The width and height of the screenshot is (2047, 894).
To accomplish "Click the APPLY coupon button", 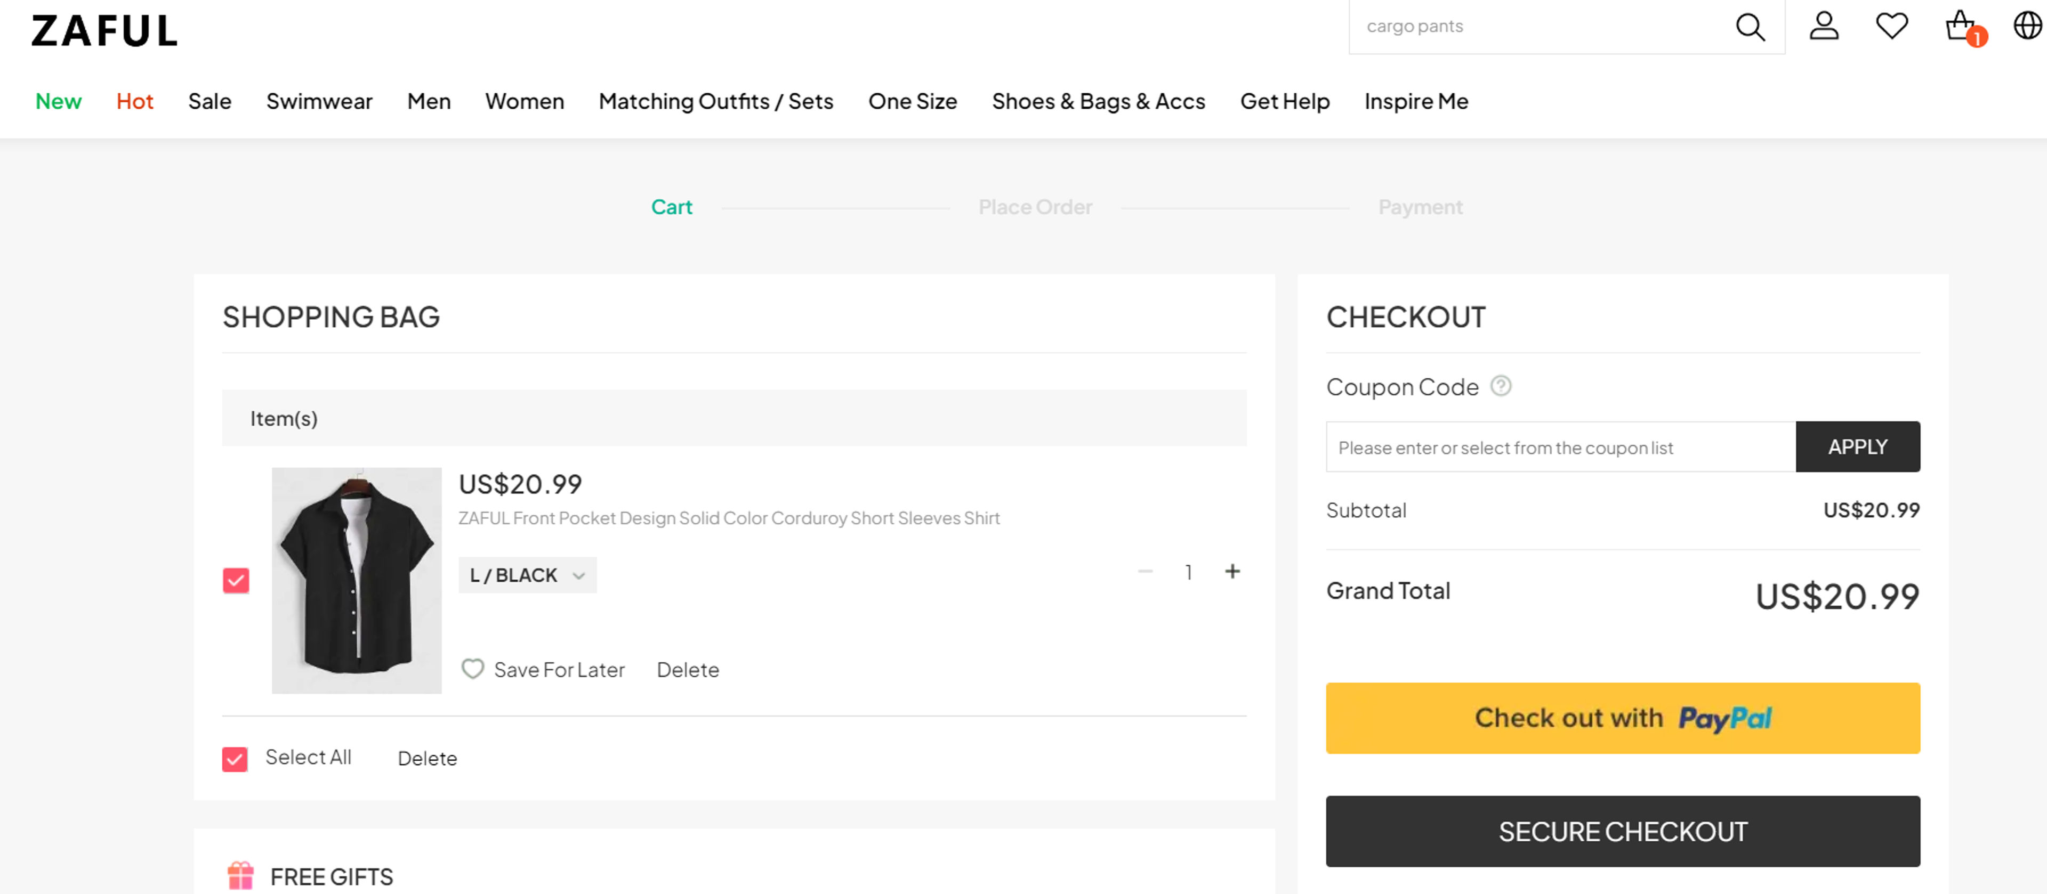I will click(1857, 447).
